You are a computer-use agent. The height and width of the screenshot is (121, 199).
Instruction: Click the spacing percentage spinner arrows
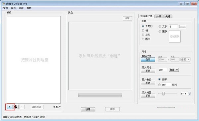[x=189, y=94]
